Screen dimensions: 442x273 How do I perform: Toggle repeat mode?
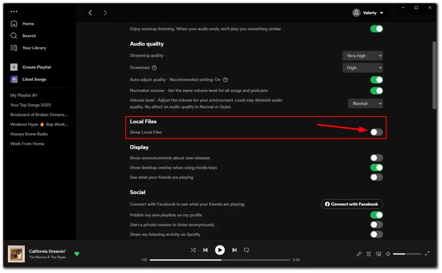(x=246, y=250)
